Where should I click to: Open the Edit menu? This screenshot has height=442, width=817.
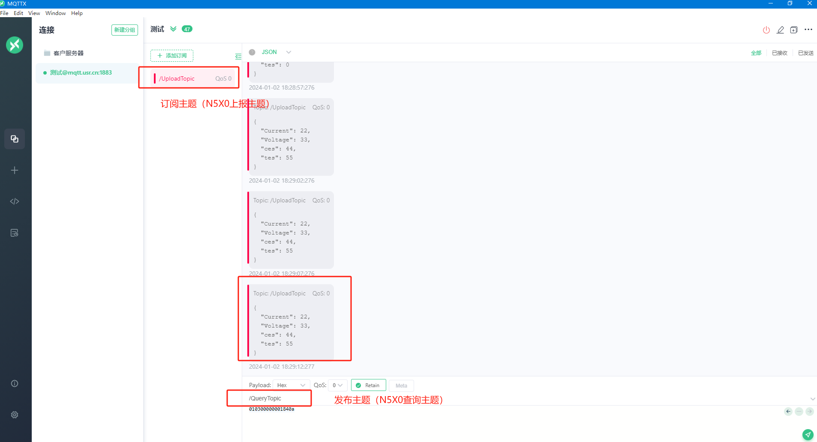pos(18,13)
